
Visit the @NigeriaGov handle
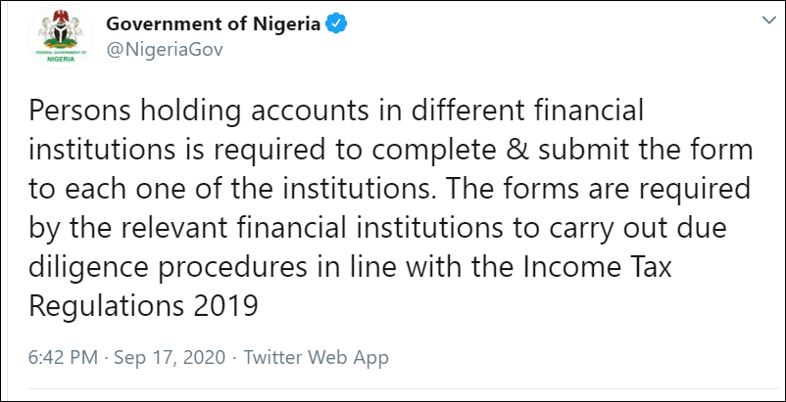(165, 50)
